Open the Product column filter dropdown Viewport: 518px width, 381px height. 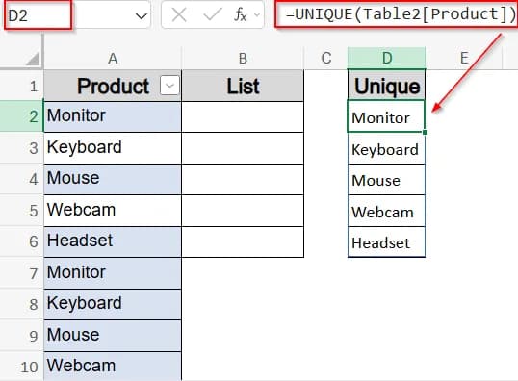pyautogui.click(x=169, y=86)
